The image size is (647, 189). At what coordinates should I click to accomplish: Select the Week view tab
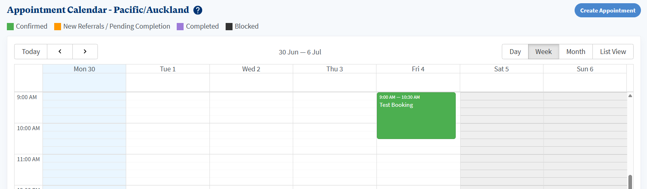tap(543, 52)
